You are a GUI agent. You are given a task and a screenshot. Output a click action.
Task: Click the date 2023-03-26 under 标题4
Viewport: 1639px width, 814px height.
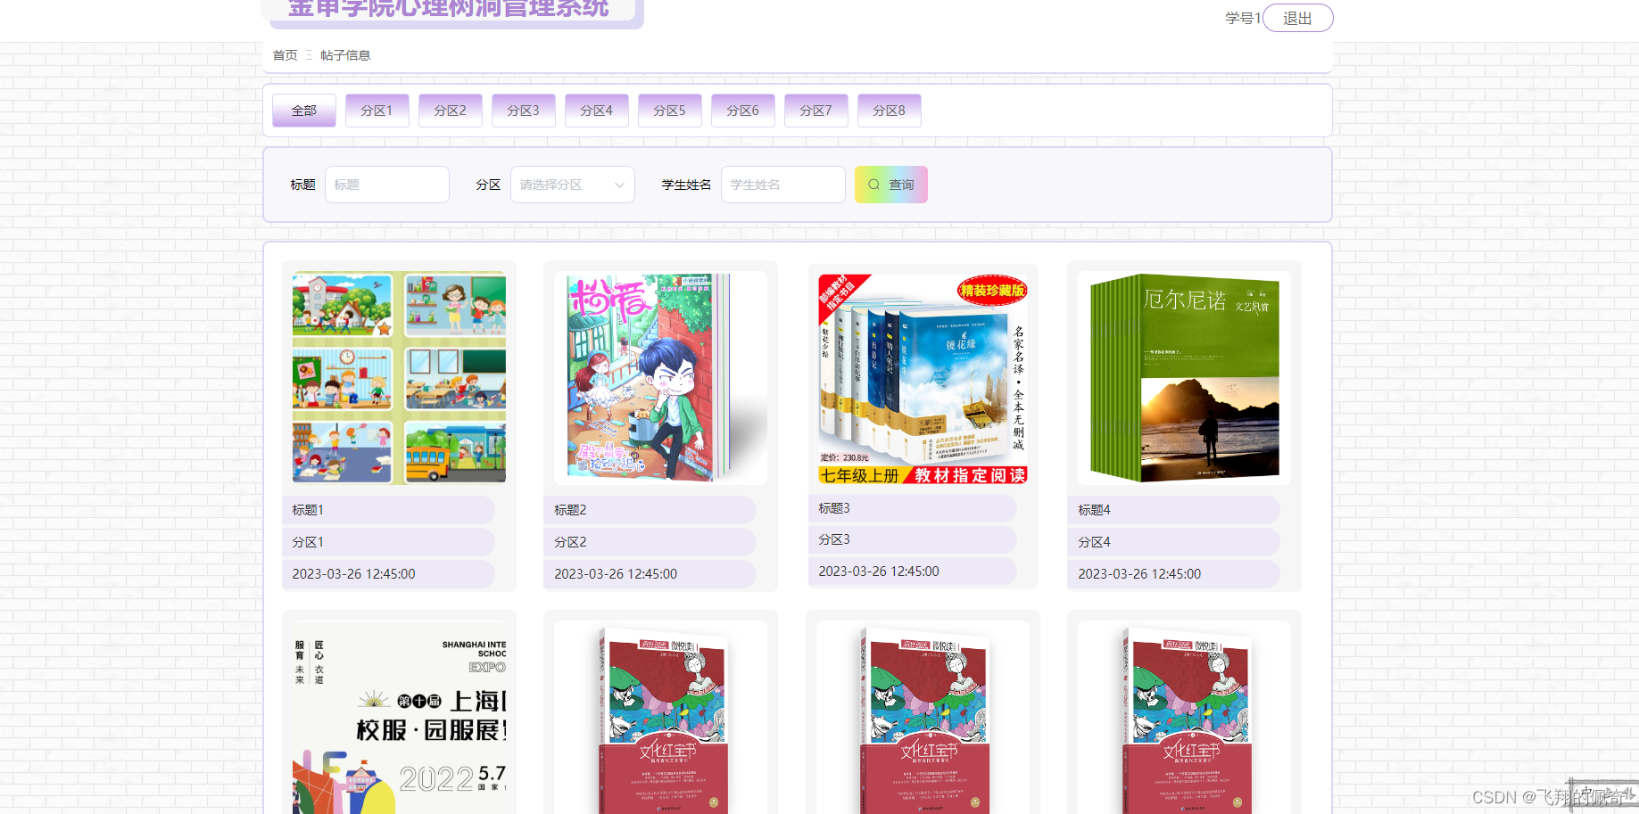[1139, 574]
